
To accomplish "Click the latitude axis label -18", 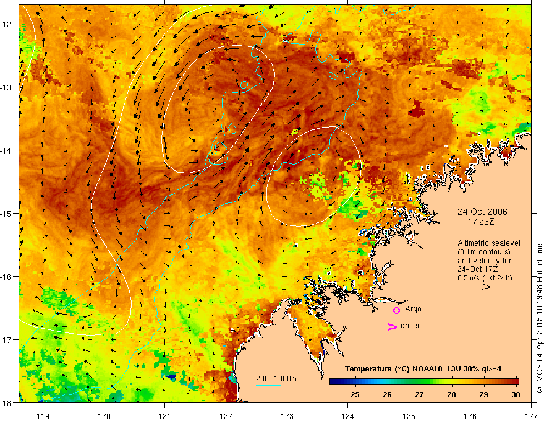I will coord(6,402).
